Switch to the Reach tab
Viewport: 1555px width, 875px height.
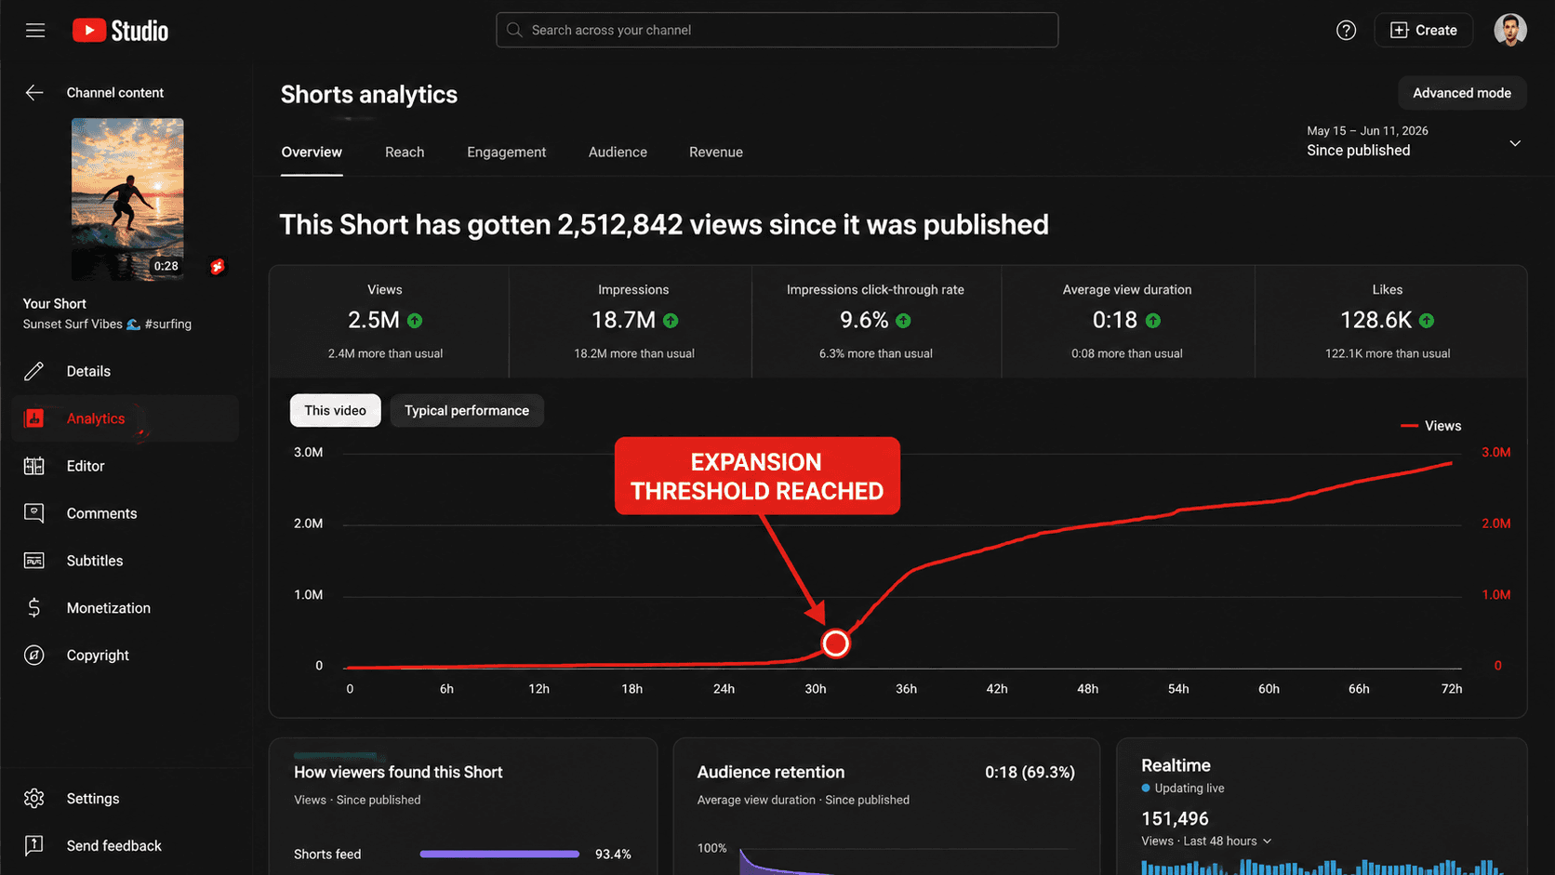click(x=405, y=152)
